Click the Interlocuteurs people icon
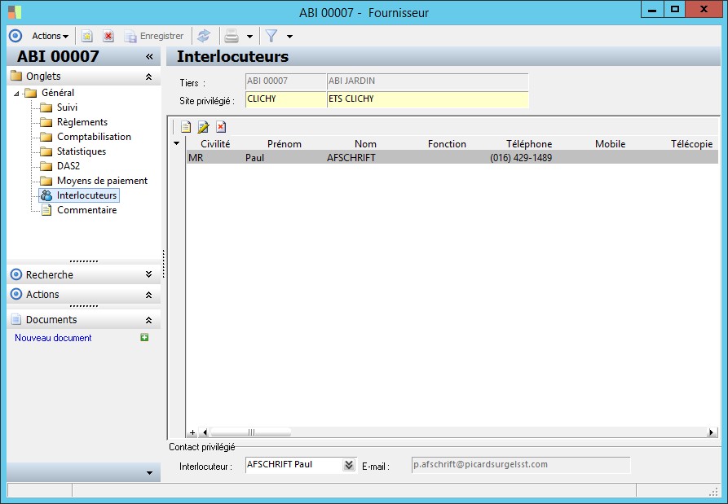Image resolution: width=728 pixels, height=504 pixels. pos(46,195)
